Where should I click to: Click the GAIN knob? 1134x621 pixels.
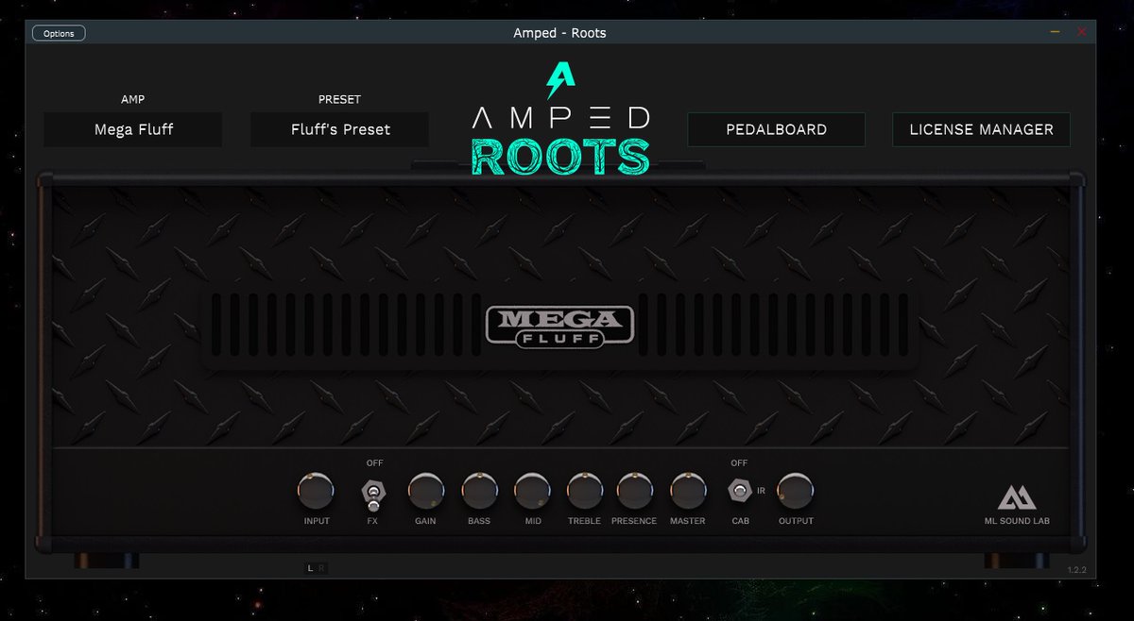426,491
